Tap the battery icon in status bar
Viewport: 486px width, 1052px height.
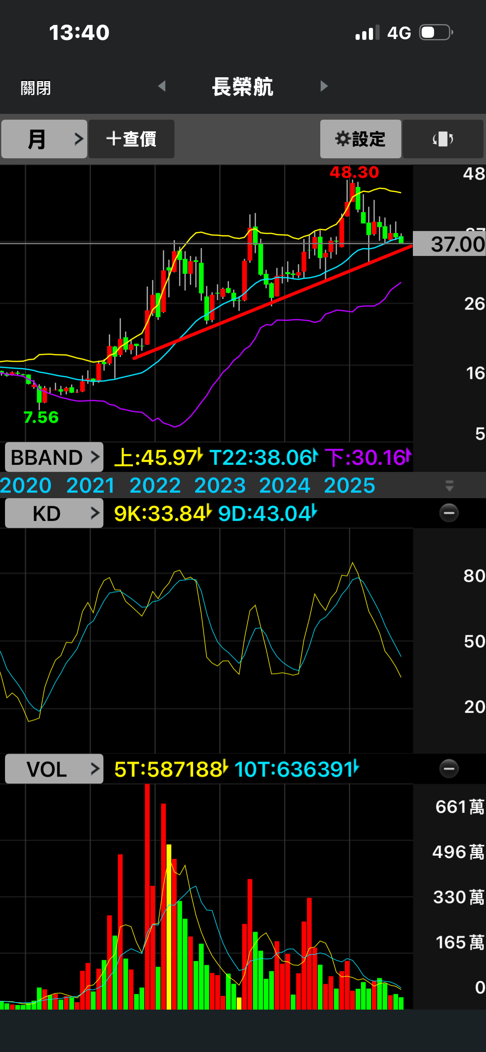coord(436,32)
